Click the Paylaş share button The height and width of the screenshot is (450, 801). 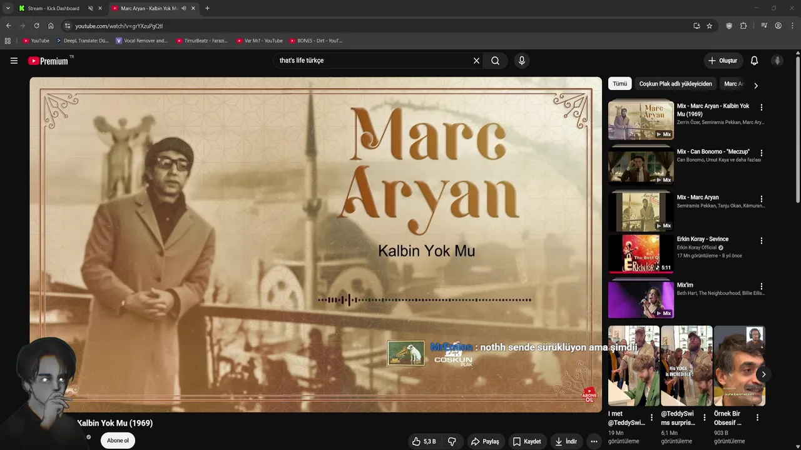click(485, 441)
